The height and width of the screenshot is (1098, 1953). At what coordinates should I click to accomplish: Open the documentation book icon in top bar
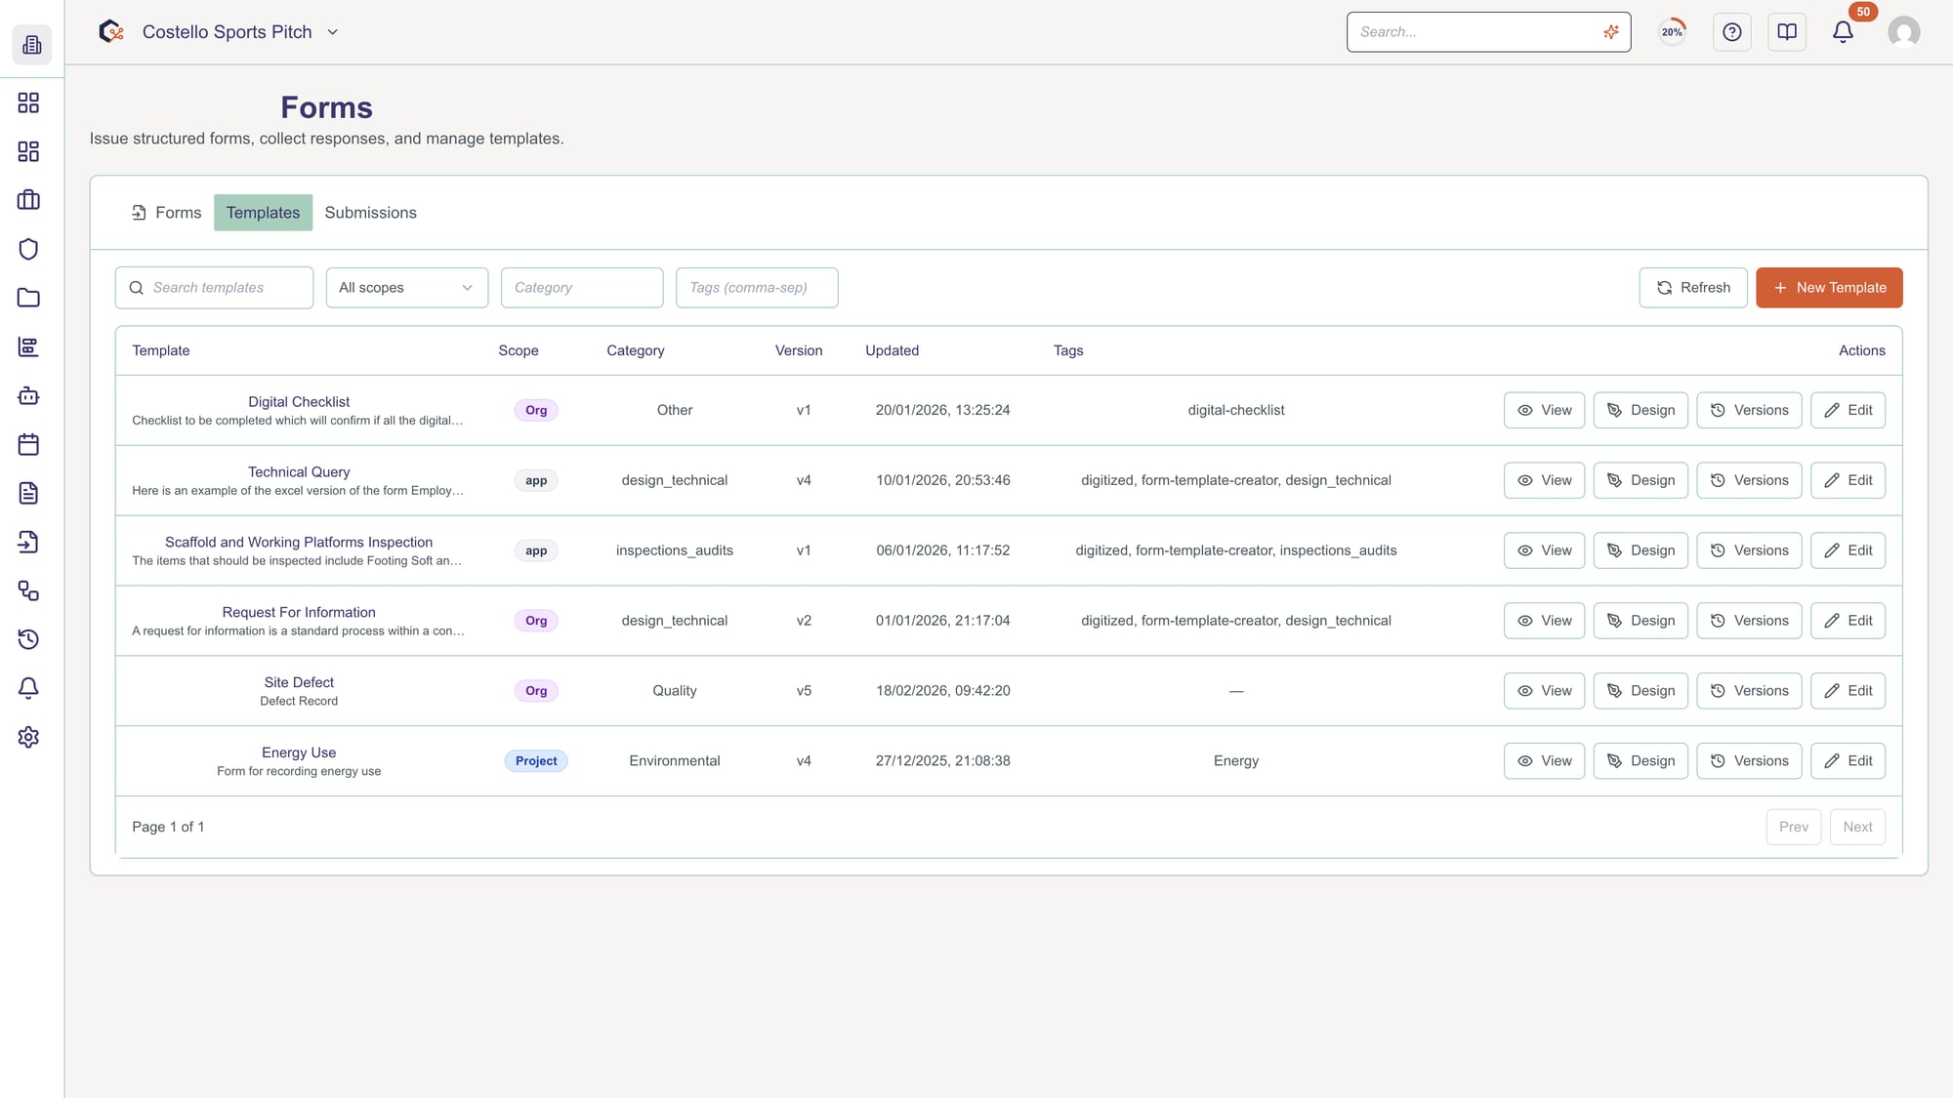point(1786,31)
